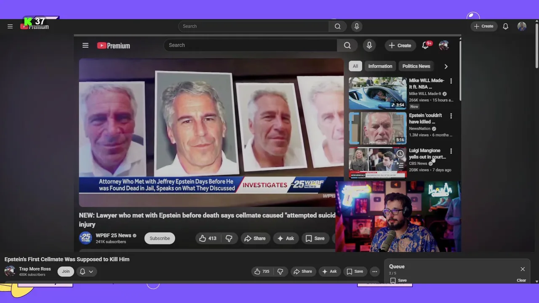Click Trap More Ross channel avatar
The image size is (539, 303).
pyautogui.click(x=10, y=271)
